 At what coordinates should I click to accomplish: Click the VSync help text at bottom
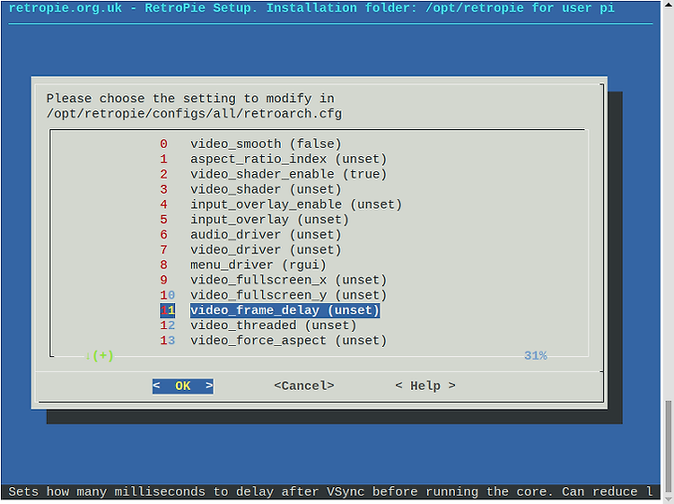click(330, 492)
